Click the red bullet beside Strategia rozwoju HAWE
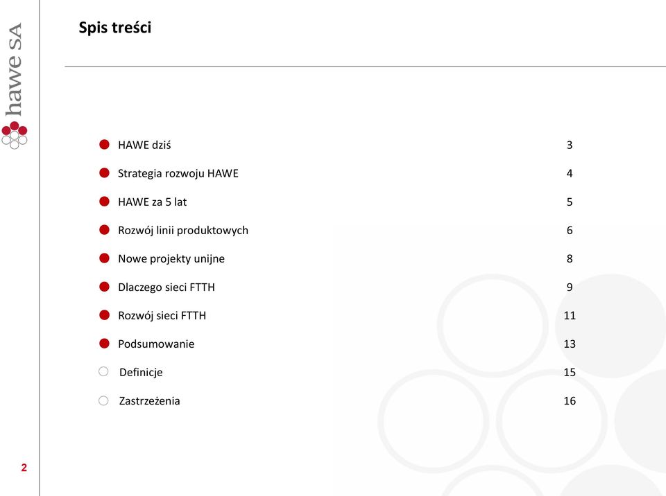 coord(104,173)
